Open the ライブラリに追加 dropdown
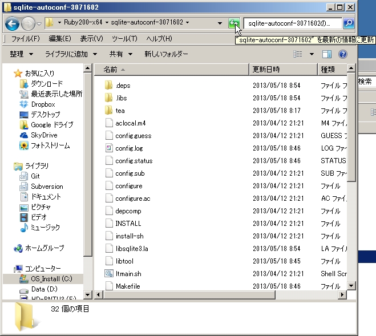The image size is (376, 336). (x=71, y=54)
